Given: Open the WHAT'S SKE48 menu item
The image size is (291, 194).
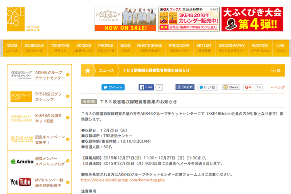Looking at the screenshot, I should click(150, 48).
